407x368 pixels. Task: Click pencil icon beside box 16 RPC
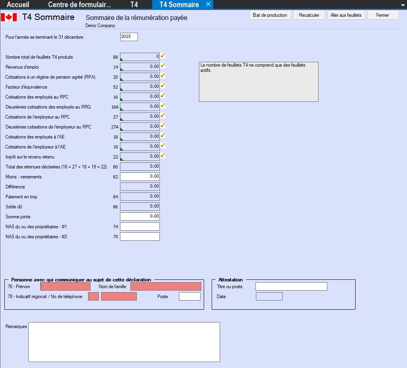[x=163, y=96]
